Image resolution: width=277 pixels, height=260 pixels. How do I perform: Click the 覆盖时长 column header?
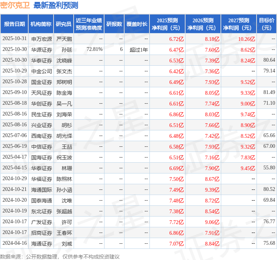coord(137,24)
